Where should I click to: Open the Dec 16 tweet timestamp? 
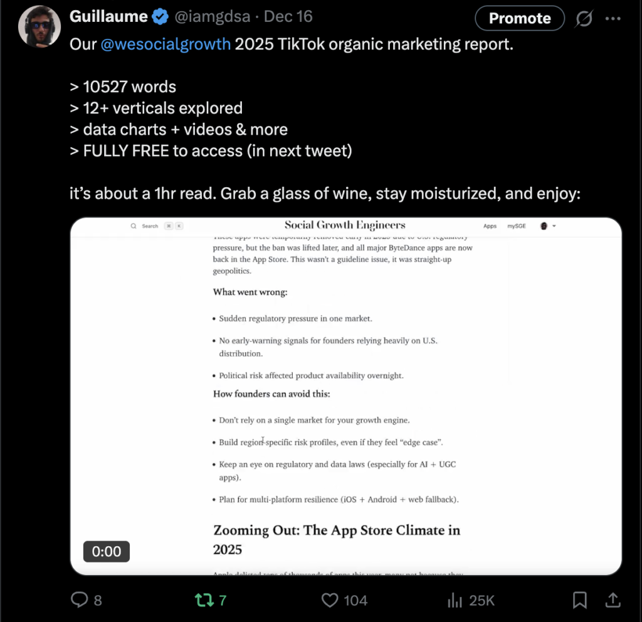288,17
